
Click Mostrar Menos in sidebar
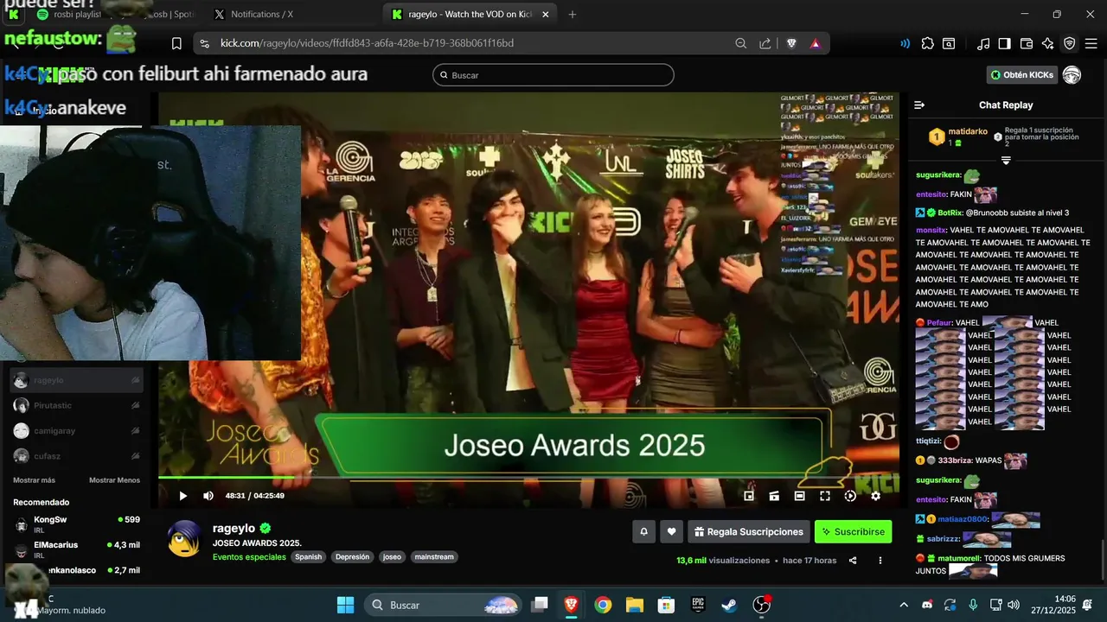click(x=114, y=480)
